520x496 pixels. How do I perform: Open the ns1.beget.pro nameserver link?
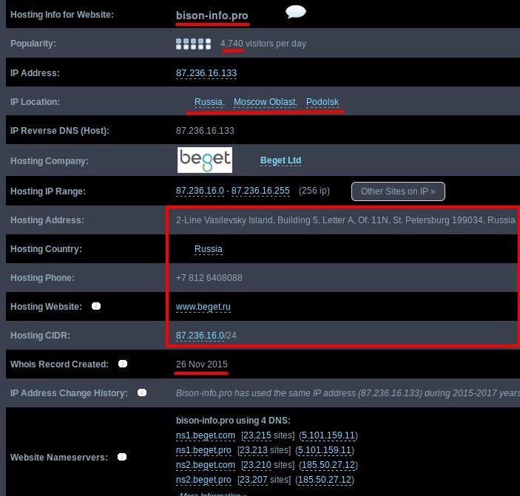point(203,450)
